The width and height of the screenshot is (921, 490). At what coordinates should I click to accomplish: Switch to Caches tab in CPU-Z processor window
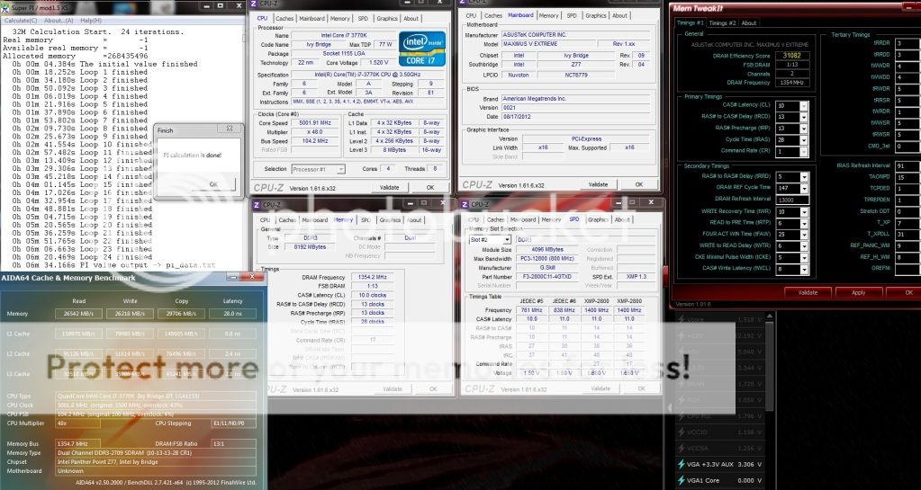[284, 18]
